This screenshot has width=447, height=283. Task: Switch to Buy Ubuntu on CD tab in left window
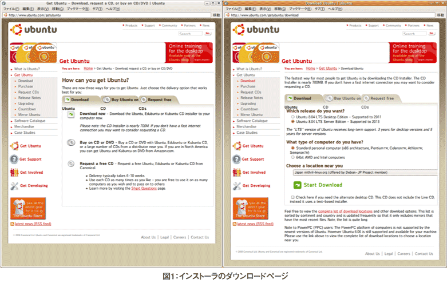[121, 100]
